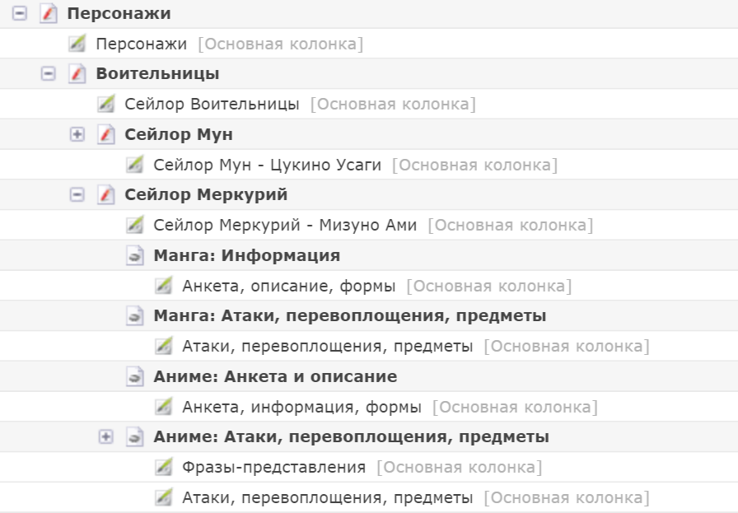Click the page icon beside Сейлор Мун
738x513 pixels.
click(106, 134)
